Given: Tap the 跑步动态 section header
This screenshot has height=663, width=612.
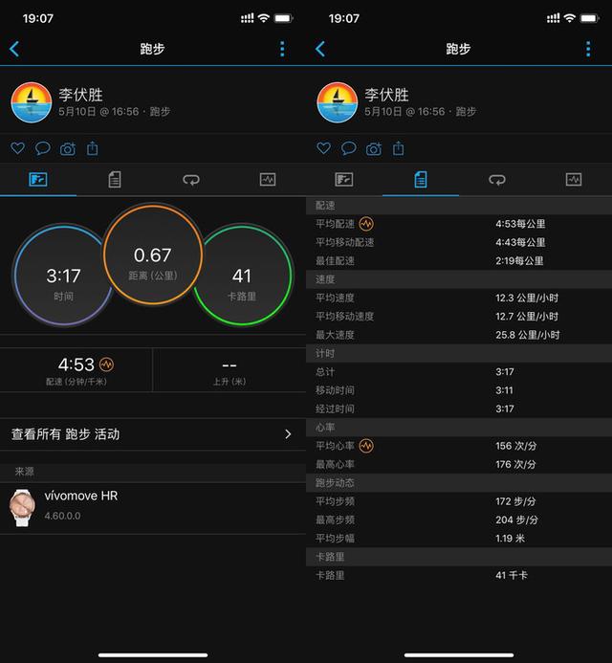Looking at the screenshot, I should pyautogui.click(x=459, y=483).
